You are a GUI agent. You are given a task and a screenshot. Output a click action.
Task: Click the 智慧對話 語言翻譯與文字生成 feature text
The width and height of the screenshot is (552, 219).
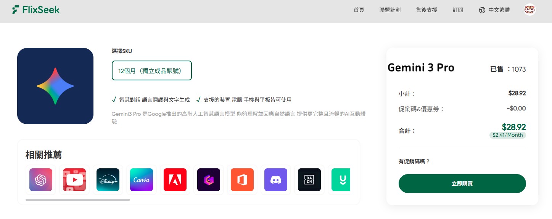154,100
